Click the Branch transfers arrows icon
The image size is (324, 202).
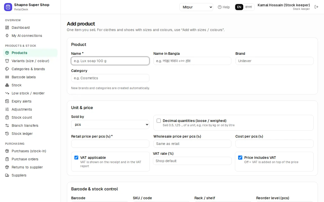click(7, 125)
